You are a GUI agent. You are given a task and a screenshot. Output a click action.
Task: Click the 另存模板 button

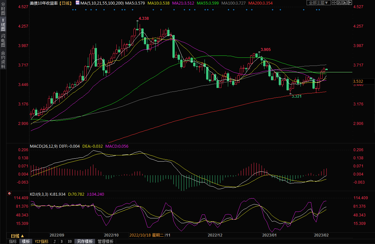[x=85, y=241]
